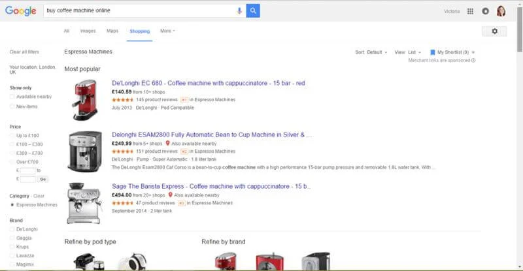Select the Over £700 price filter
This screenshot has width=523, height=271.
(12, 162)
